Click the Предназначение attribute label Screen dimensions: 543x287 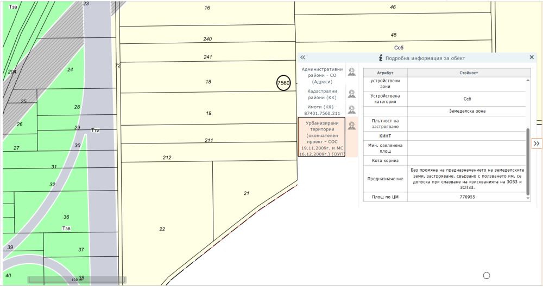(385, 179)
